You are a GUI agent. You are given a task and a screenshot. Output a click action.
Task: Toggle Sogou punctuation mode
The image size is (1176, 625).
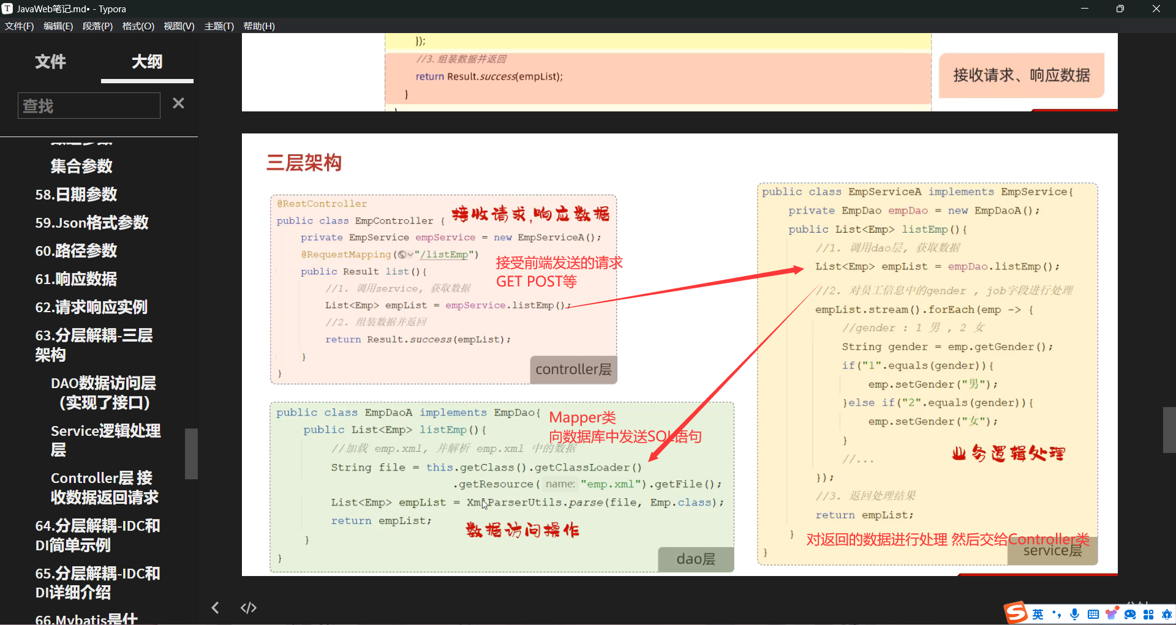point(1056,614)
